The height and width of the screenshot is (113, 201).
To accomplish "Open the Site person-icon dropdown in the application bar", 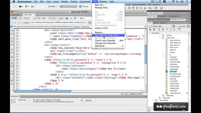I will [33, 6].
